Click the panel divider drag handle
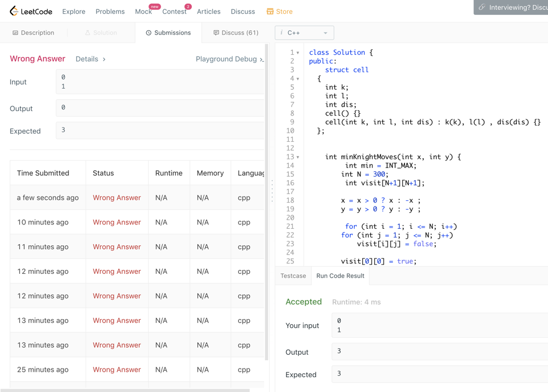Viewport: 548px width, 392px height. point(272,191)
